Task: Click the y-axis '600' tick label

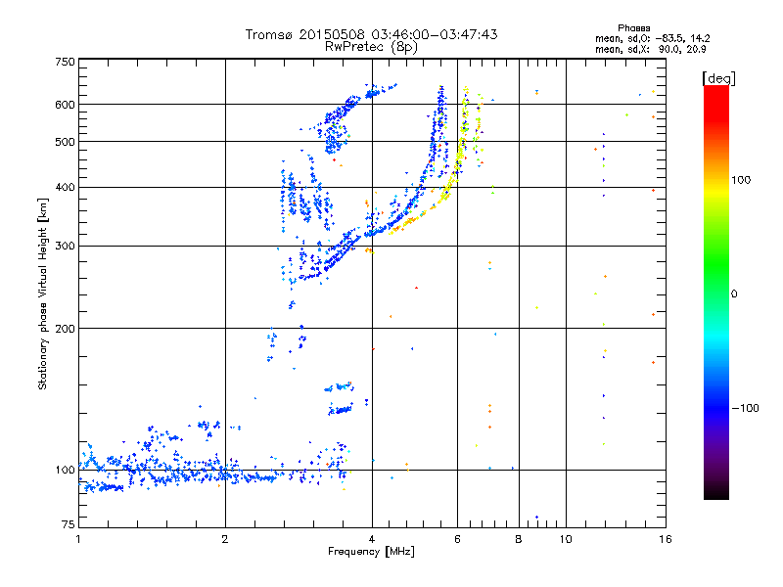Action: pyautogui.click(x=65, y=105)
